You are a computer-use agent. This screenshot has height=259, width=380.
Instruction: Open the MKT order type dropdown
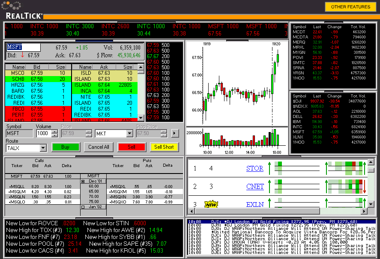point(130,133)
